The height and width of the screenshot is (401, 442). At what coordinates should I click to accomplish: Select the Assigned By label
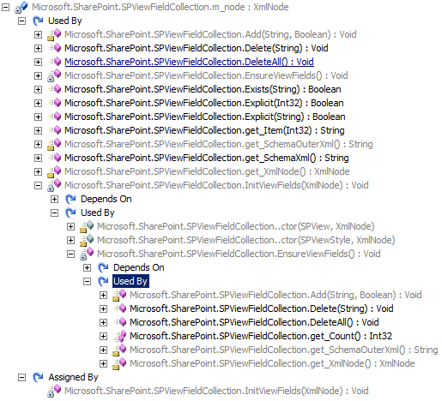click(73, 377)
